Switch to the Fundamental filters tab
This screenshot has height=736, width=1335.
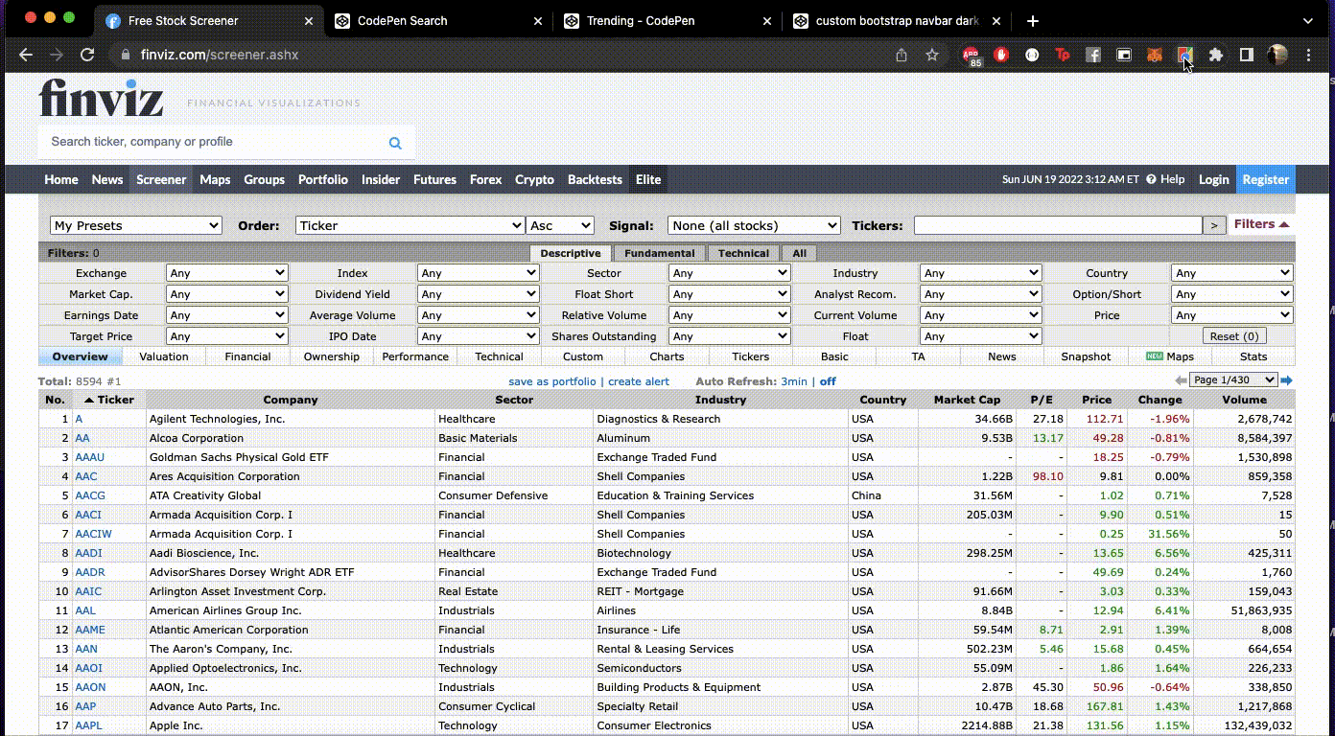(660, 253)
